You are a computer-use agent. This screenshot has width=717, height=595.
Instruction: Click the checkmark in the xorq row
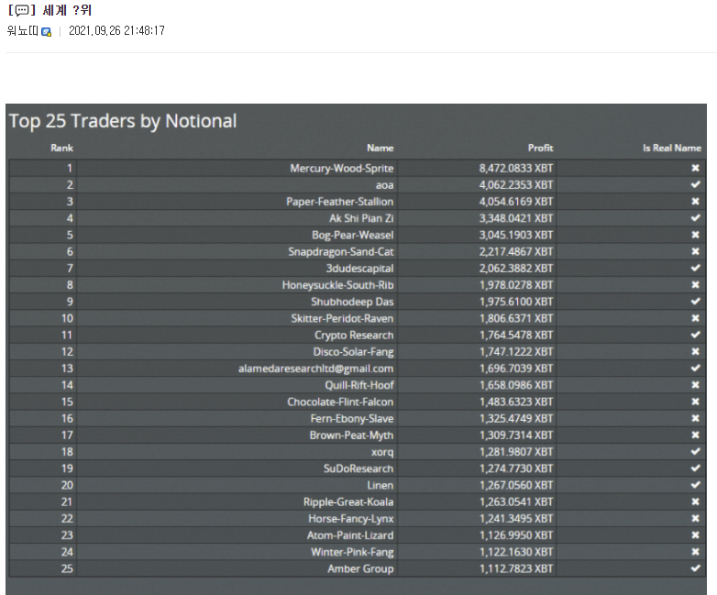click(695, 451)
